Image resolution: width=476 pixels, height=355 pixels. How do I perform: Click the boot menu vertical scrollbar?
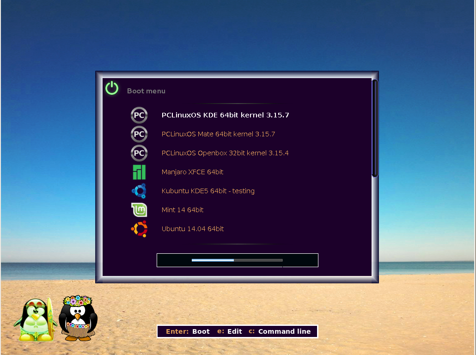coord(375,128)
